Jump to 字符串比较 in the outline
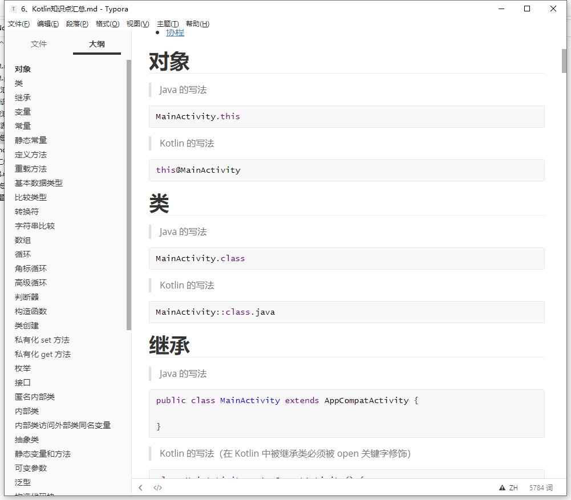 (x=35, y=226)
